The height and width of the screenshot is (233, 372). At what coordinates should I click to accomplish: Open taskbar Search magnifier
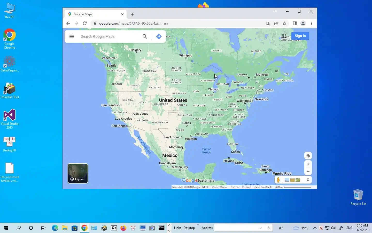click(x=19, y=228)
